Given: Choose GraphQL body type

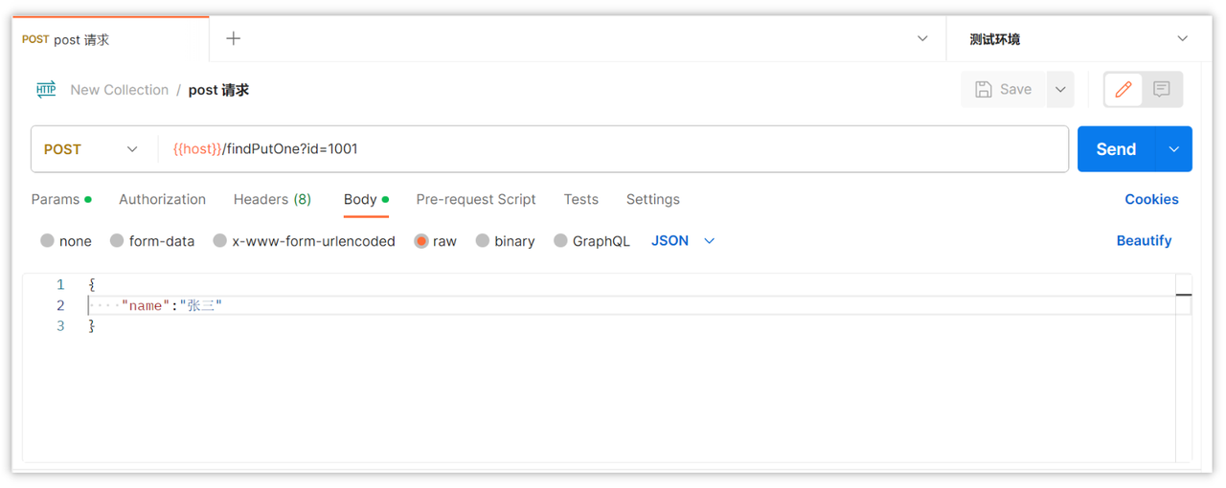Looking at the screenshot, I should tap(560, 241).
